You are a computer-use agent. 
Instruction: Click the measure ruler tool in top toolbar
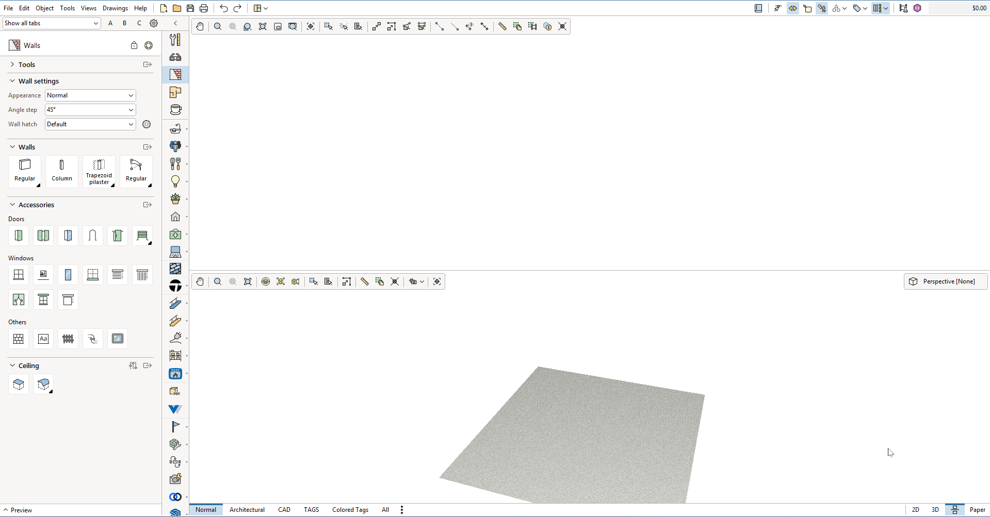coord(502,26)
